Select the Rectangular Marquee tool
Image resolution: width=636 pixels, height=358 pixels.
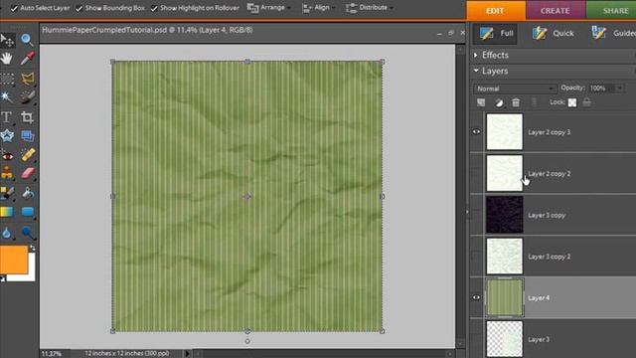pos(7,79)
